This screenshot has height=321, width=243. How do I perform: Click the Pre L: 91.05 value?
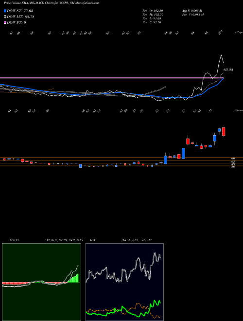coord(152,18)
